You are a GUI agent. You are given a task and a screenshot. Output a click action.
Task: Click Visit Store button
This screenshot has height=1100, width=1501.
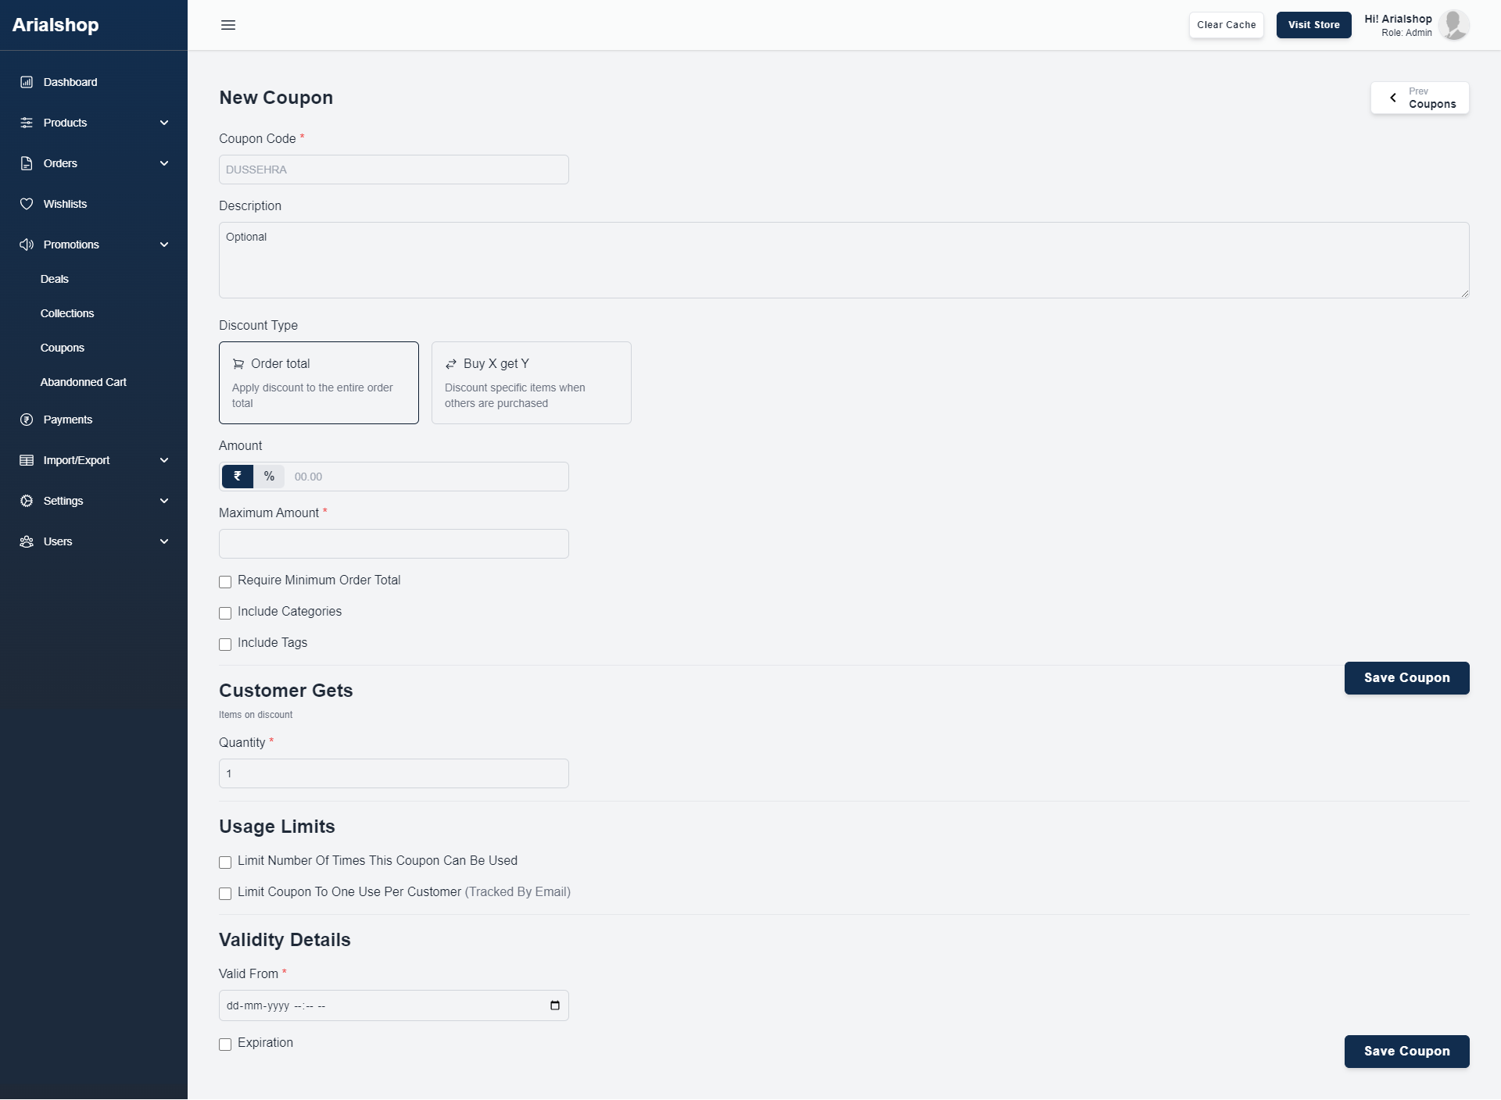[1314, 24]
